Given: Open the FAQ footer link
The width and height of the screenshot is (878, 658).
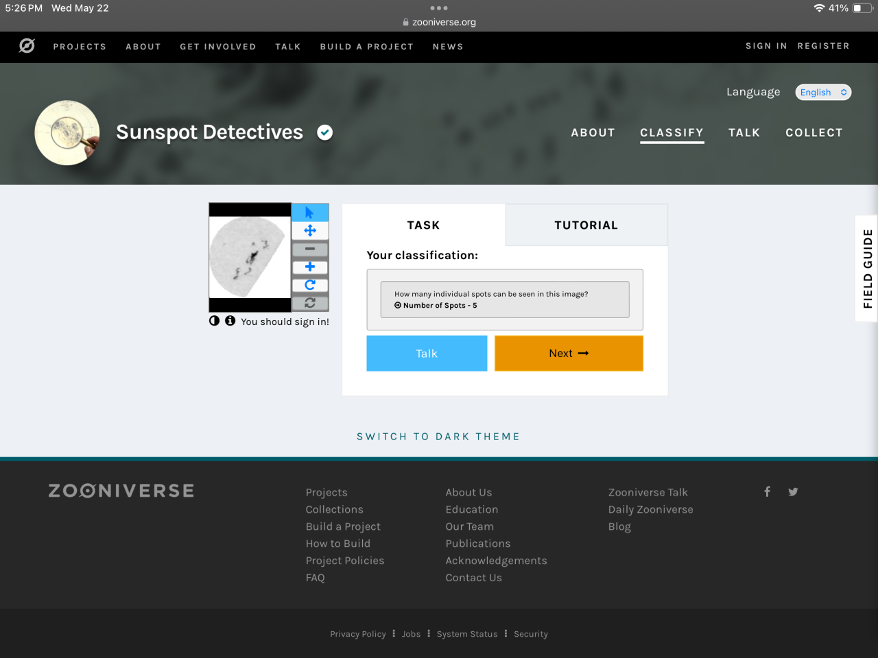Looking at the screenshot, I should point(316,578).
